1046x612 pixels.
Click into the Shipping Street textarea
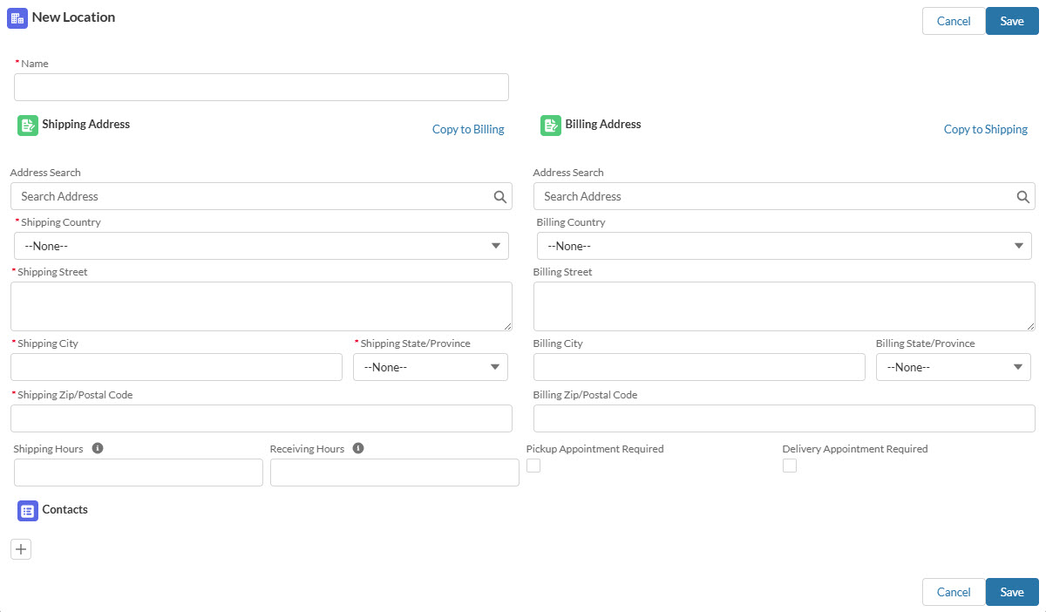pos(261,306)
